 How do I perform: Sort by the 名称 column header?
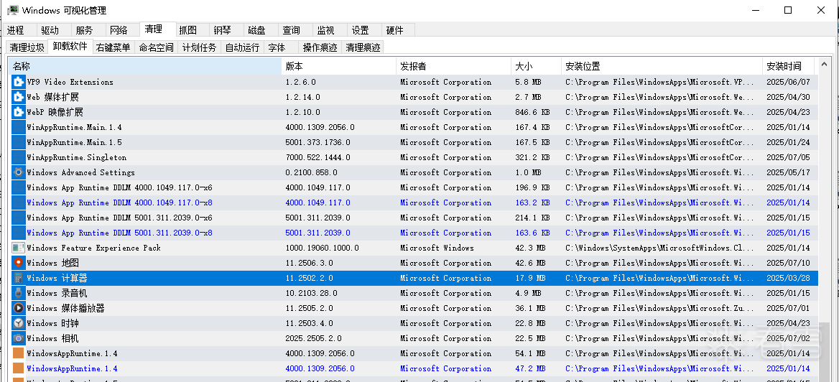tap(146, 66)
